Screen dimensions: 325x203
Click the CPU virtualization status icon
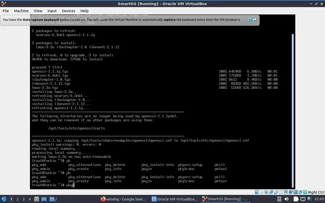pyautogui.click(x=296, y=192)
